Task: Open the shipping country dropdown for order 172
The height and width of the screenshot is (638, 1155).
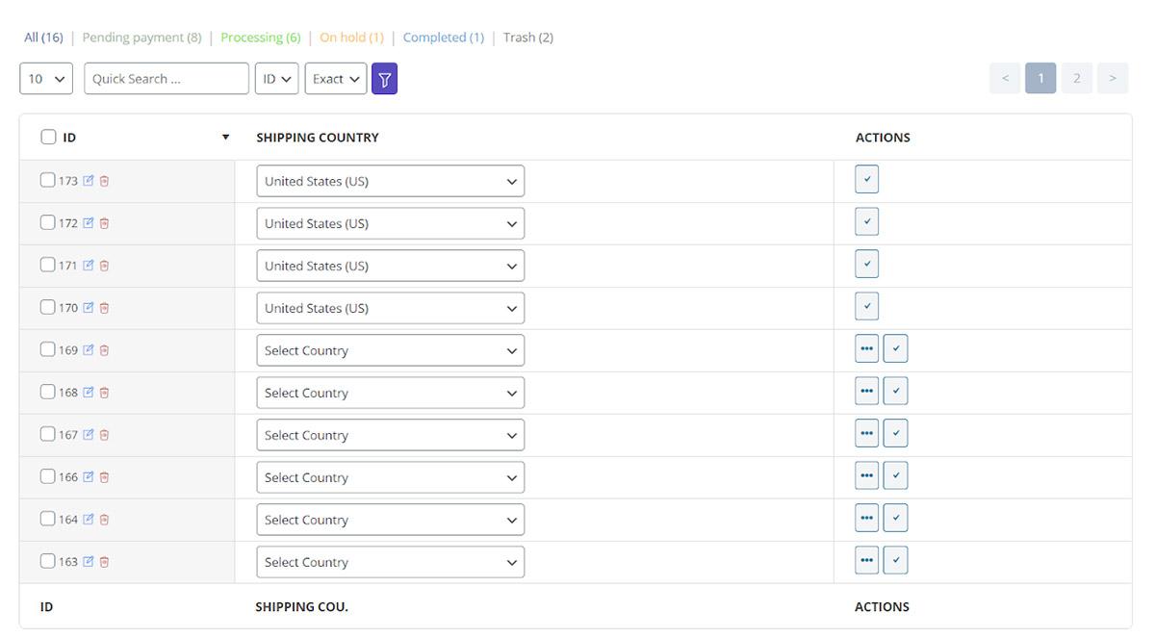Action: (x=390, y=223)
